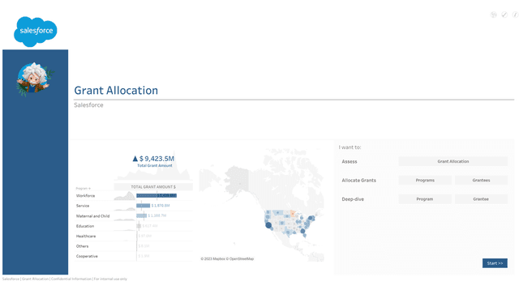Open the OpenStreetMap attribution link
The height and width of the screenshot is (294, 519).
242,259
